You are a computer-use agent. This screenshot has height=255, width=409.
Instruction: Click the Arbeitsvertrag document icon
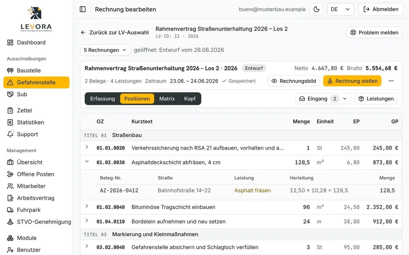10,198
